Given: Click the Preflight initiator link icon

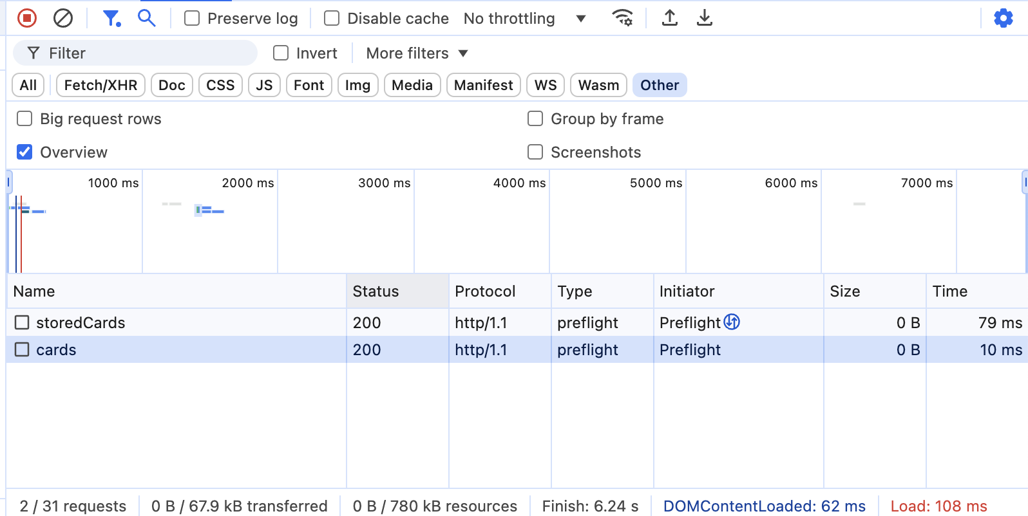Looking at the screenshot, I should coord(732,322).
